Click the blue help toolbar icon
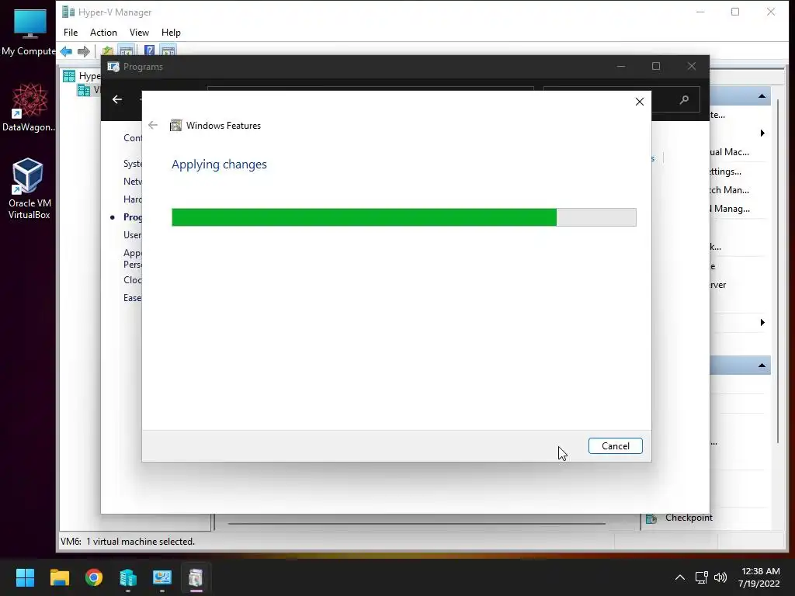795x596 pixels. 149,50
